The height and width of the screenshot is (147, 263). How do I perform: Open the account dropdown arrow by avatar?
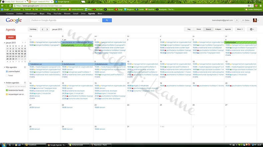258,20
